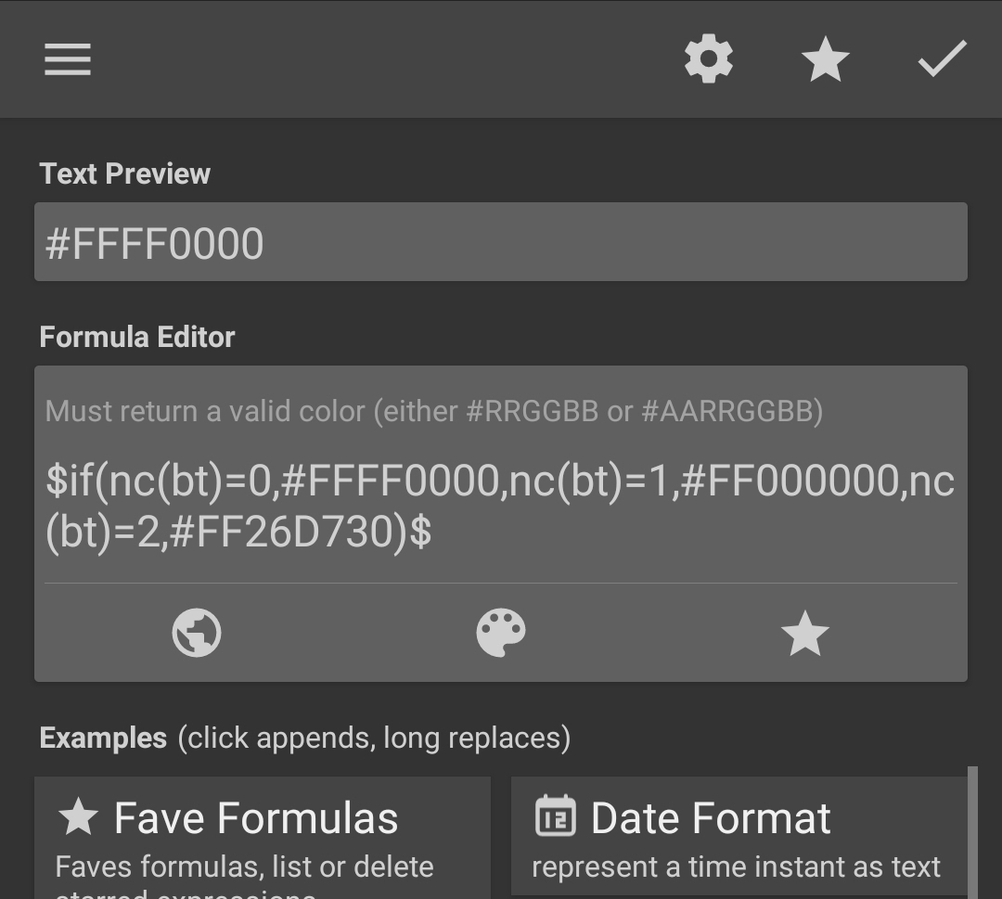Open settings with the gear icon
1002x899 pixels.
(x=709, y=60)
